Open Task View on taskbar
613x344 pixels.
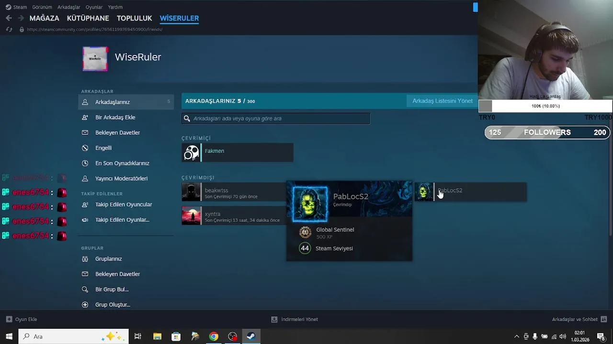click(138, 336)
